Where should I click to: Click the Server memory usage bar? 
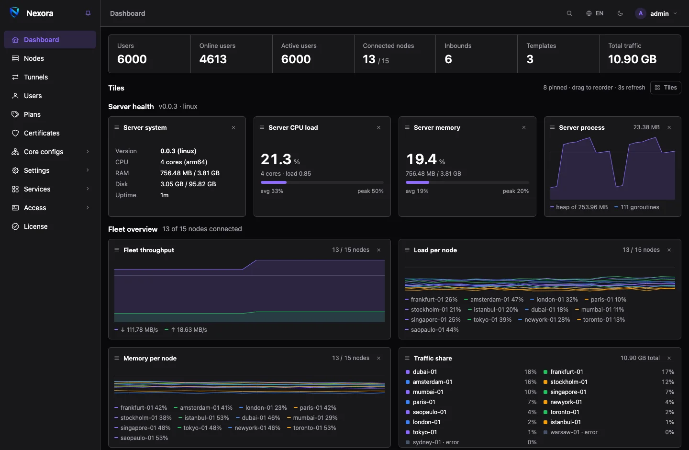tap(467, 182)
